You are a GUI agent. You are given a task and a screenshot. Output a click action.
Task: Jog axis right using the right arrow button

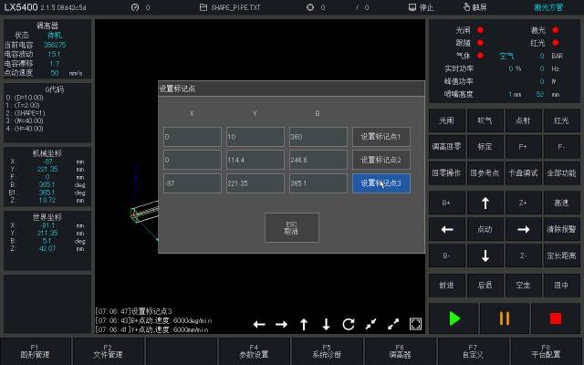(x=523, y=229)
